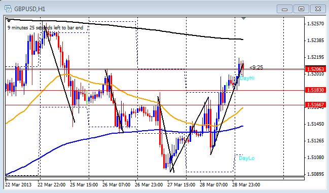Click the 28 Mar 23:00 time label
The image size is (329, 193).
coord(246,184)
